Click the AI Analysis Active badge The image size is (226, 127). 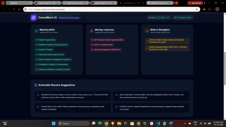tap(183, 18)
